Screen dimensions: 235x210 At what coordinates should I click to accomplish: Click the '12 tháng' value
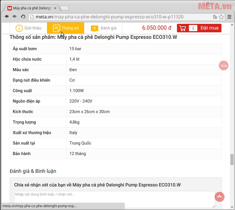tap(77, 154)
